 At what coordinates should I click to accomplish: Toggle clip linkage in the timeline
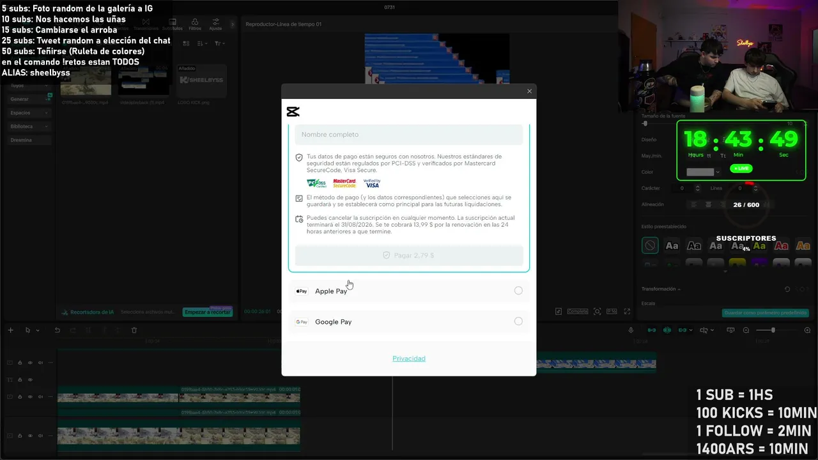(683, 330)
